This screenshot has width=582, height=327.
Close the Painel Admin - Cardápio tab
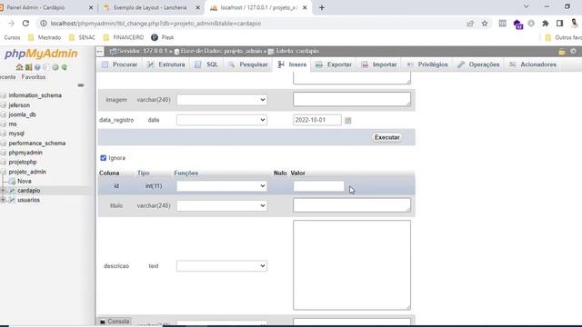click(91, 8)
